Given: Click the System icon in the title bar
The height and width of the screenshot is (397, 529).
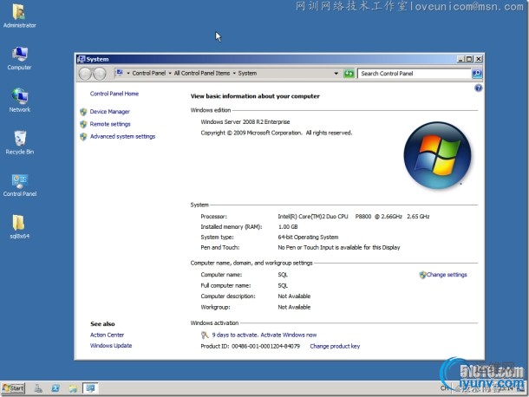Looking at the screenshot, I should (x=81, y=59).
